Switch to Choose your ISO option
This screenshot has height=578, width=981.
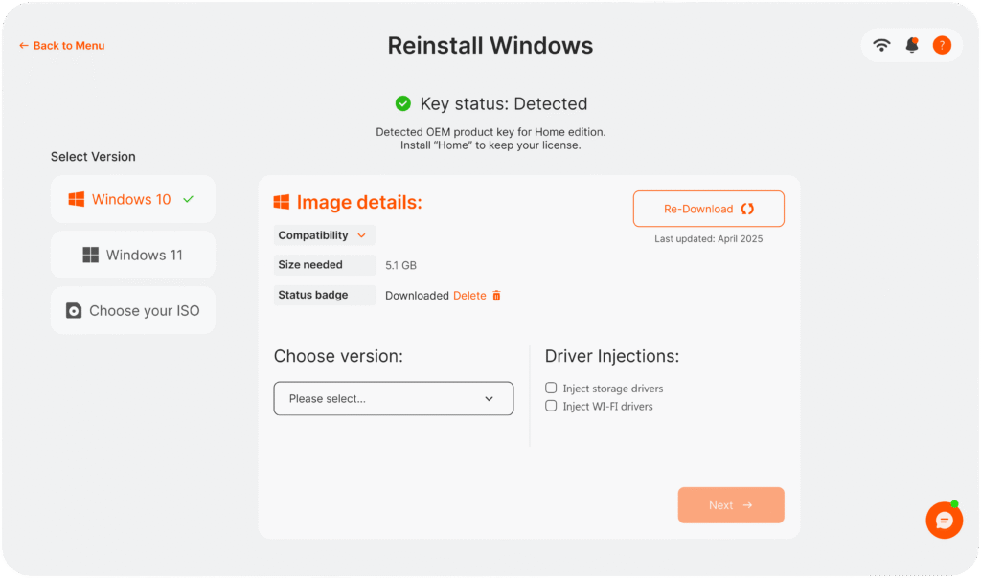(x=133, y=310)
